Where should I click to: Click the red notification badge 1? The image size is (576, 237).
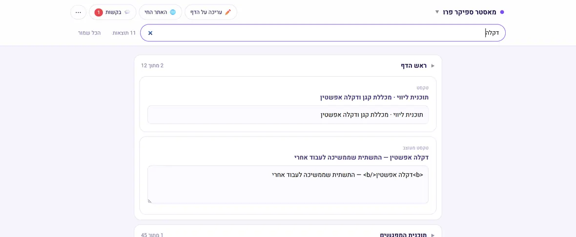(99, 12)
